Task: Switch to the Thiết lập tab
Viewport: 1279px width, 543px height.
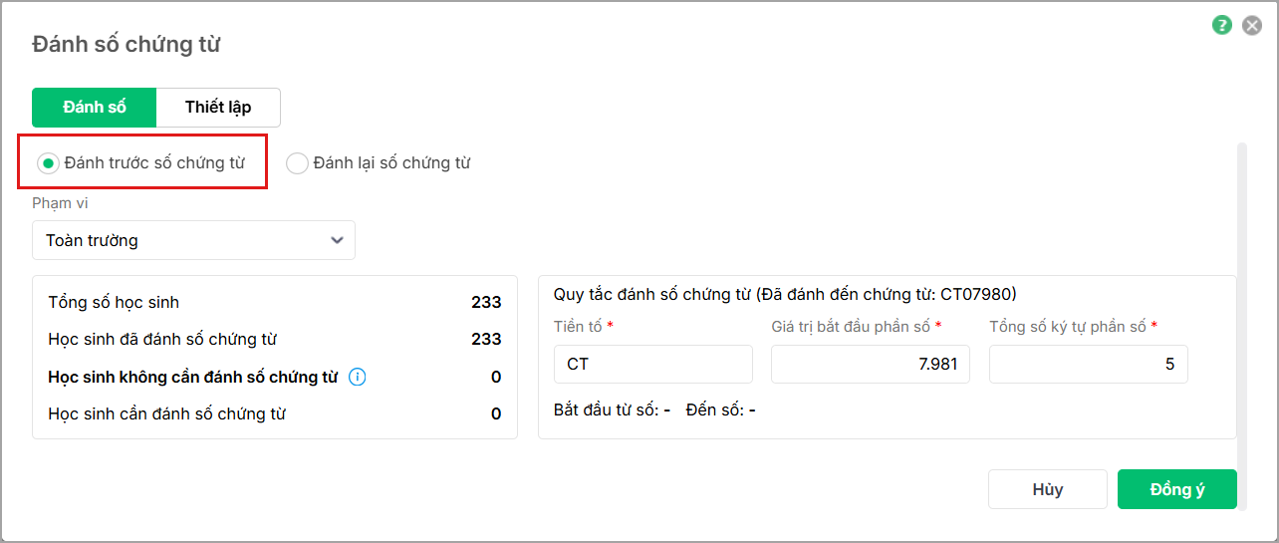Action: coord(218,108)
